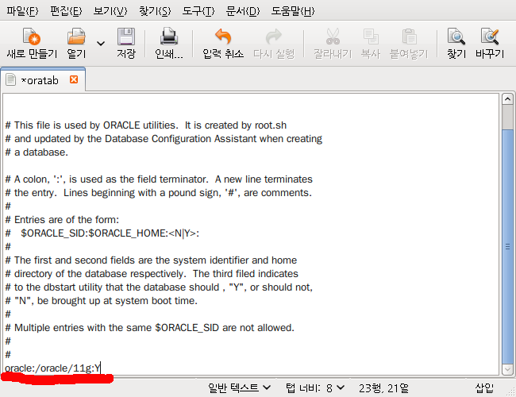Click the 'Multiple entries with the same $ORACLE_SID' line
Screen dimensions: 516x397
click(149, 328)
